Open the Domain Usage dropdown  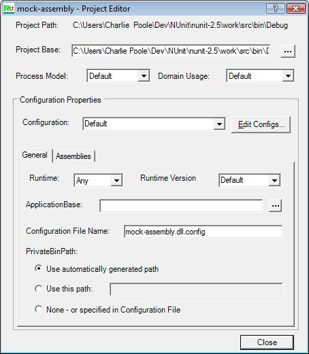click(288, 76)
